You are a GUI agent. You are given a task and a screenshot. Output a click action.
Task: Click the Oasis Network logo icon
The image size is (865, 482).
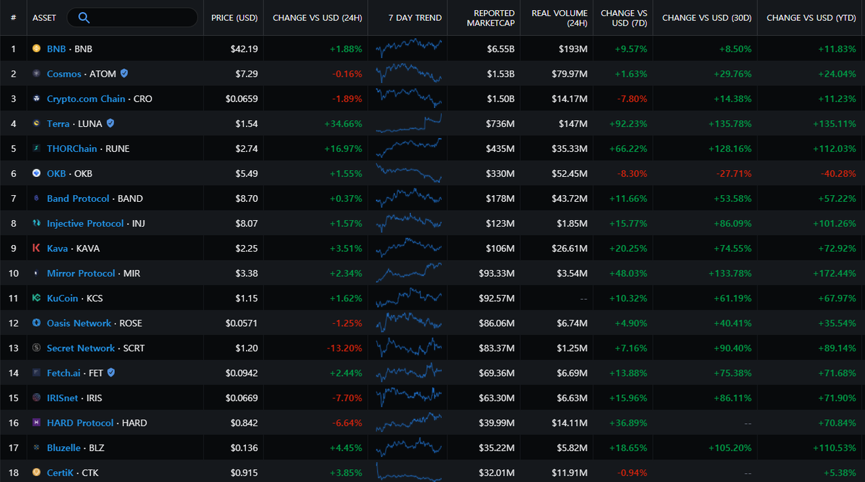click(x=36, y=323)
